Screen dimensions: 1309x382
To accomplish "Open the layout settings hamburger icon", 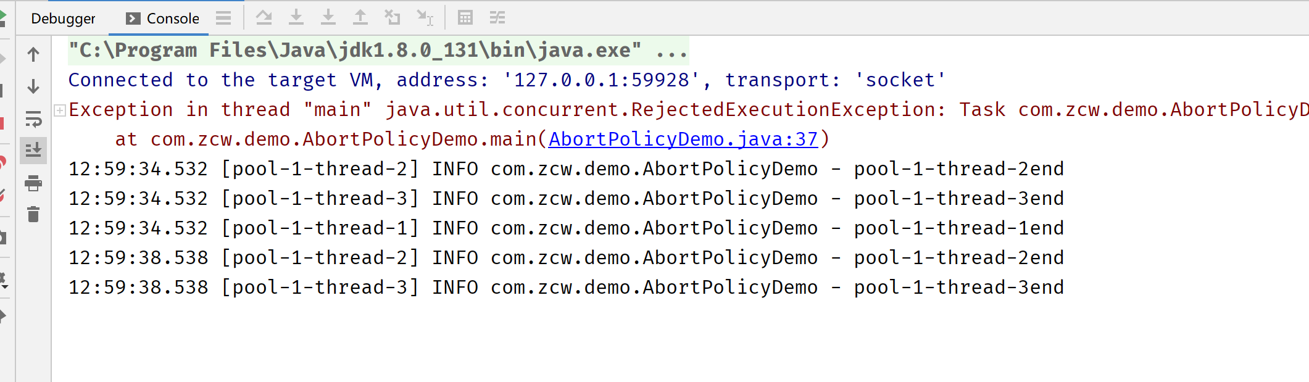I will coord(223,18).
